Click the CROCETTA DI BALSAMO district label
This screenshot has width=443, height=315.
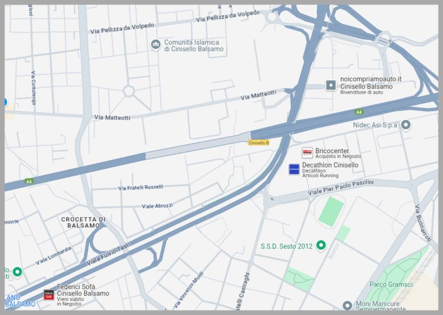(83, 222)
